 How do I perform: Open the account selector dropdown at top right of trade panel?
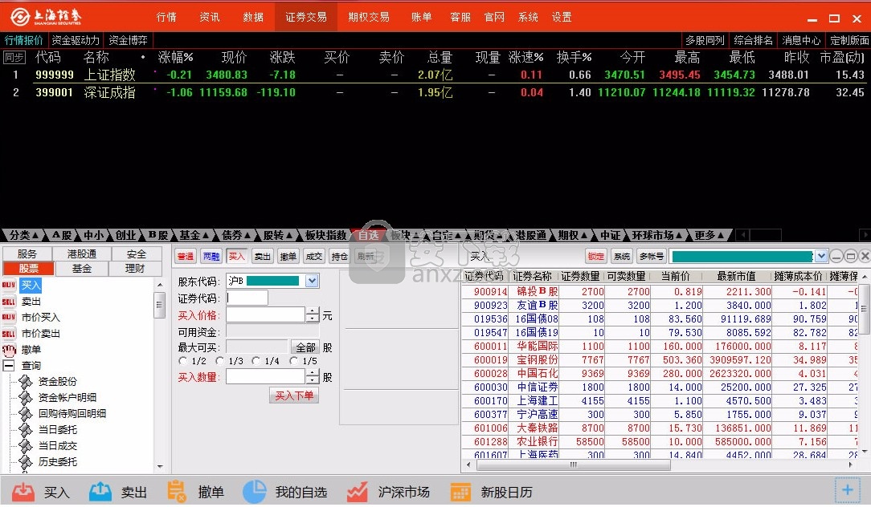[x=820, y=256]
